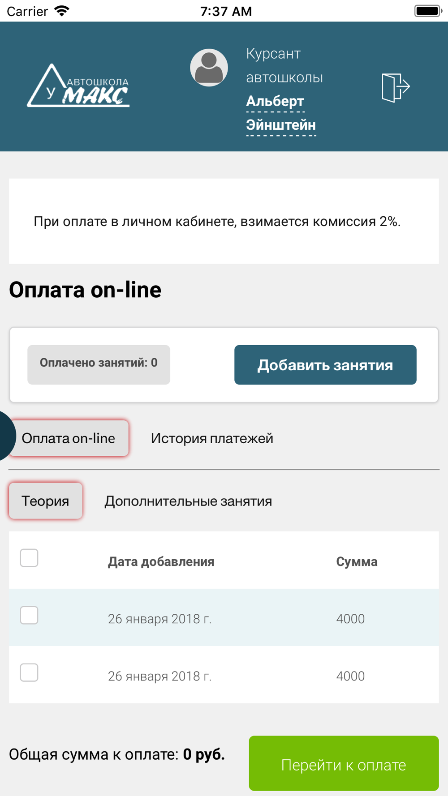Tap the green Перейти к оплате button
This screenshot has height=796, width=448.
[x=344, y=763]
